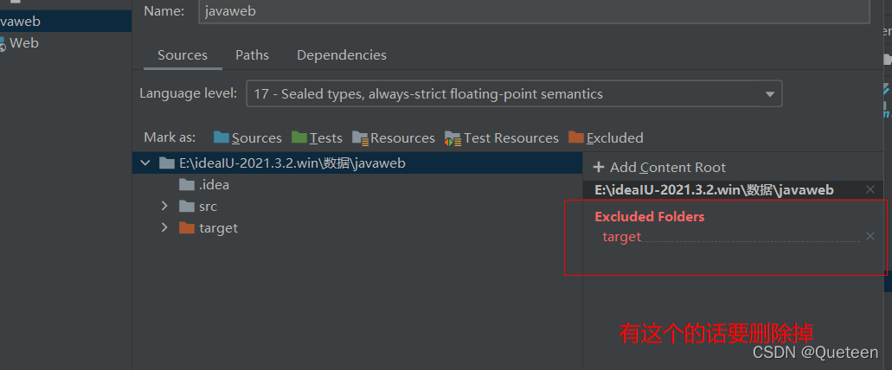The height and width of the screenshot is (370, 892).
Task: Mark folder as Sources
Action: 247,138
